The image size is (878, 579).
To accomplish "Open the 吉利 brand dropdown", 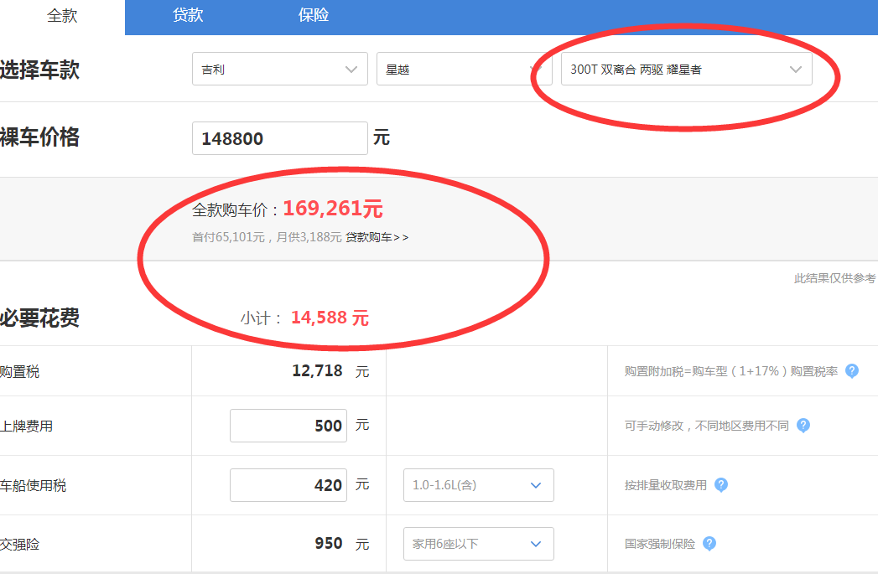I will (x=280, y=69).
